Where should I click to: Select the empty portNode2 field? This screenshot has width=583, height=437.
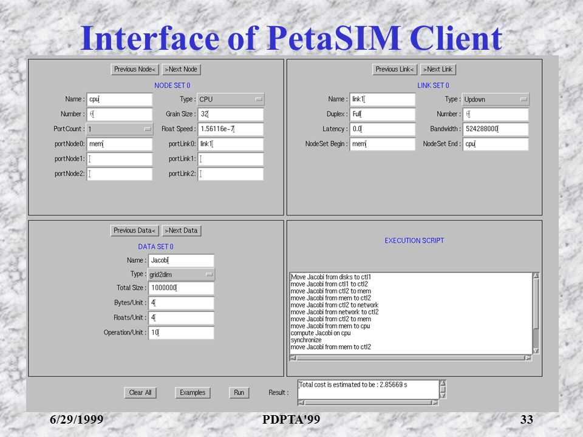pyautogui.click(x=120, y=174)
